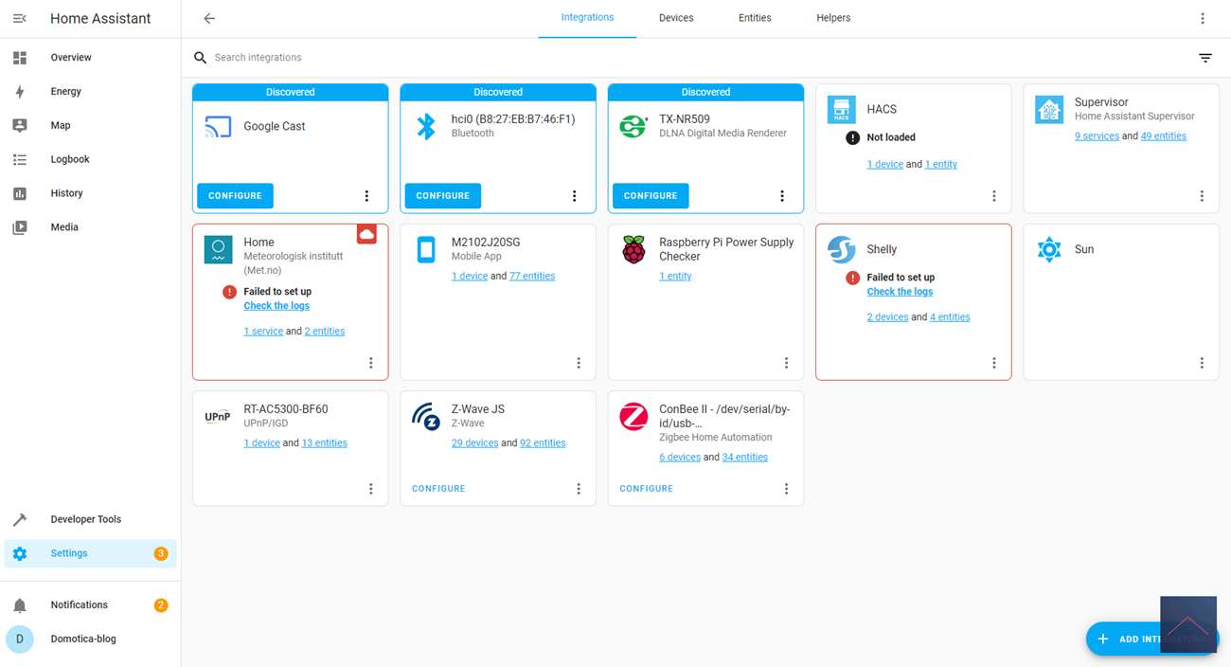The height and width of the screenshot is (667, 1231).
Task: Click the Z-Wave JS integration logo
Action: [426, 416]
